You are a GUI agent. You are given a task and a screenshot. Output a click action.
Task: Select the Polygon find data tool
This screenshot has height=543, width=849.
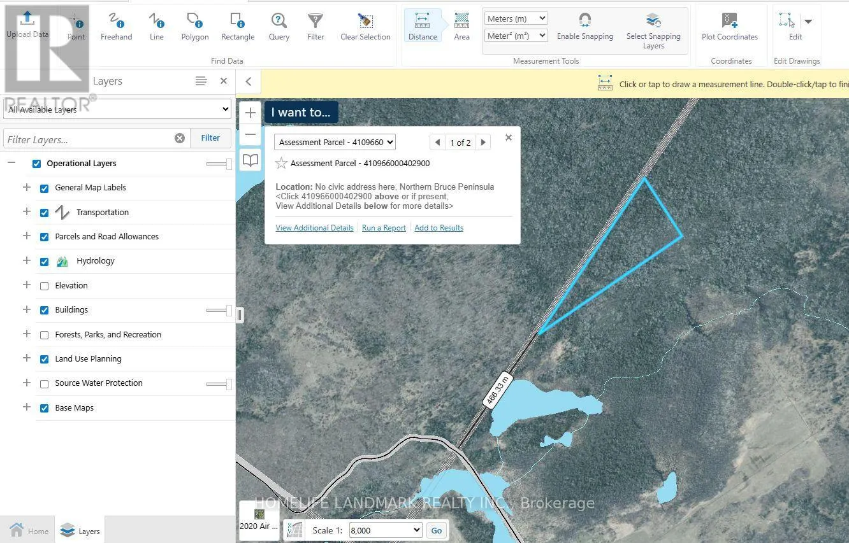(194, 27)
